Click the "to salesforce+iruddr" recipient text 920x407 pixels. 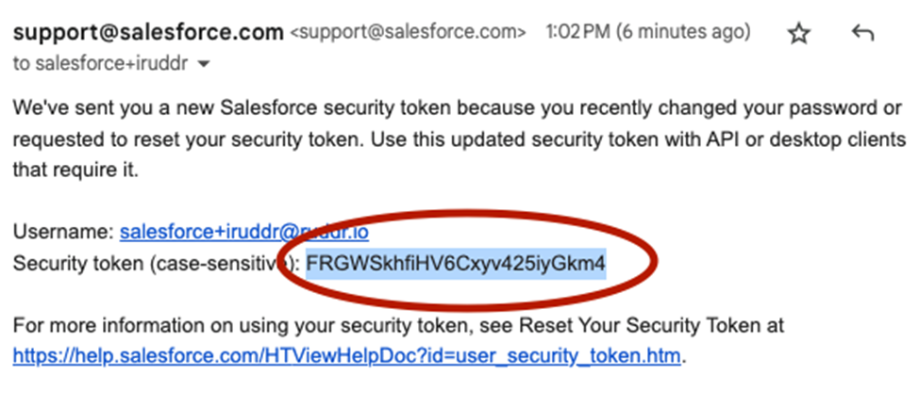click(x=100, y=64)
